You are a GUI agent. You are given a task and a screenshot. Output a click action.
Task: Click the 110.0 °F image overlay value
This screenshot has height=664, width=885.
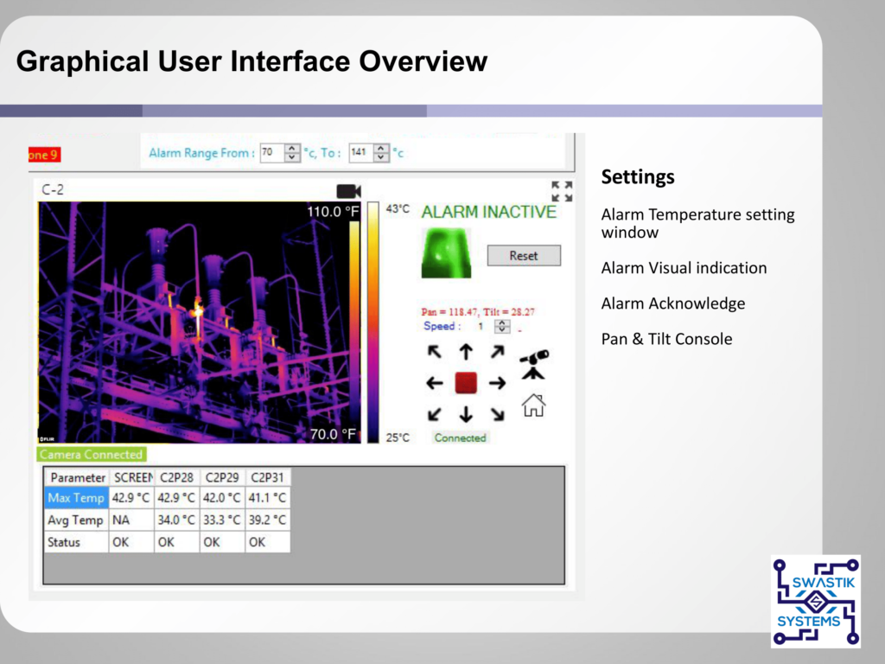click(x=333, y=212)
